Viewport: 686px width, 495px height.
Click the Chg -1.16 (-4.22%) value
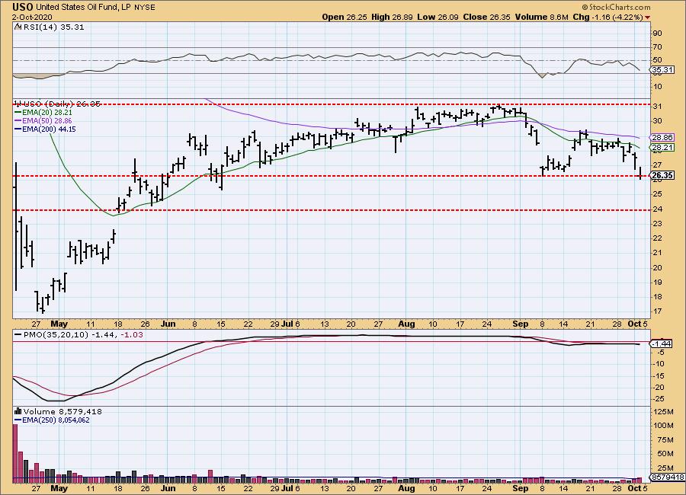[607, 17]
